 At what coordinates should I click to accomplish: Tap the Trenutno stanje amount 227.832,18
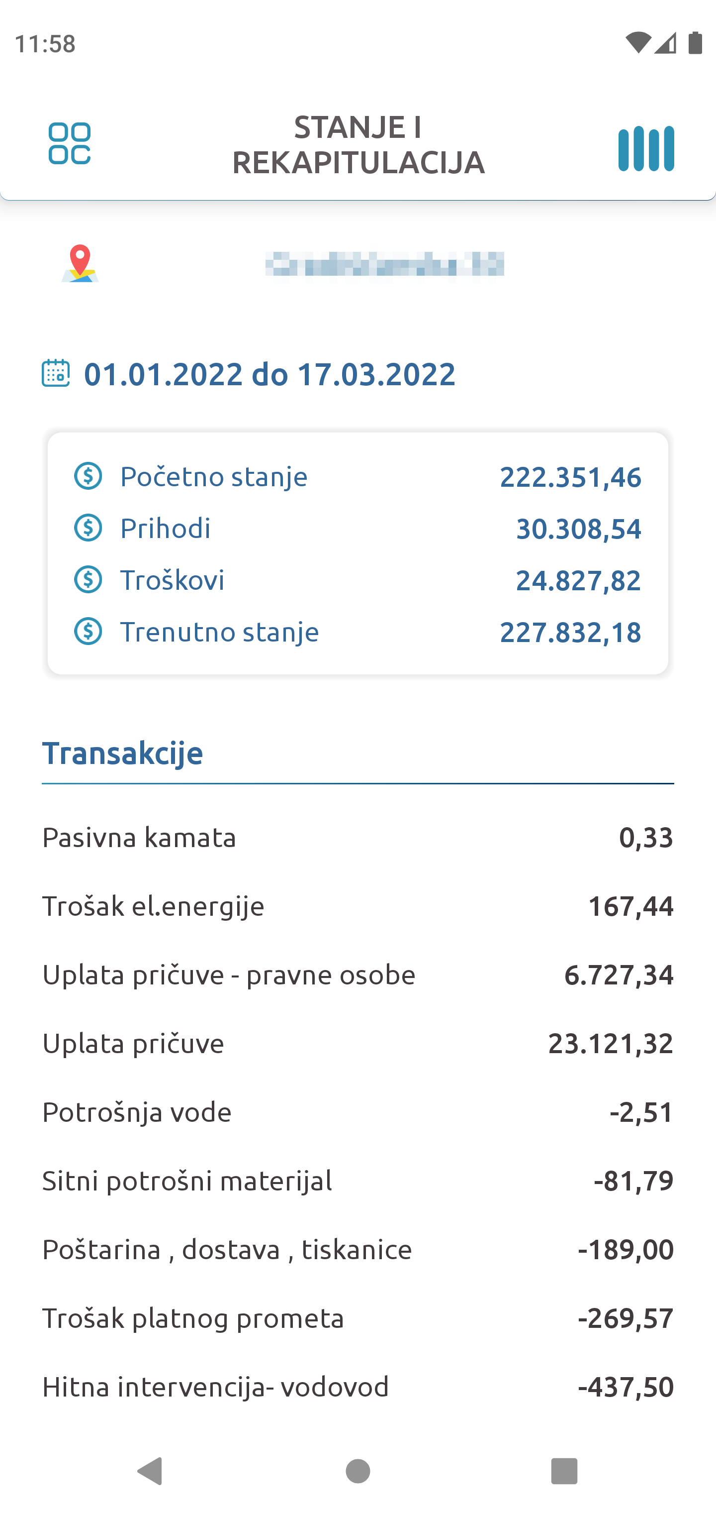pos(570,632)
